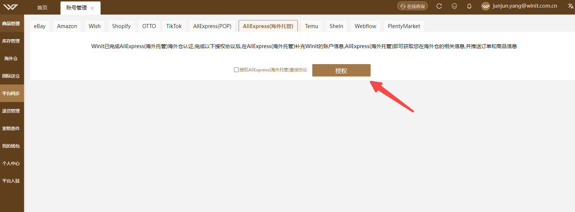Screen dimensions: 575x212
Task: Open the OTTO platform tab
Action: pyautogui.click(x=149, y=26)
